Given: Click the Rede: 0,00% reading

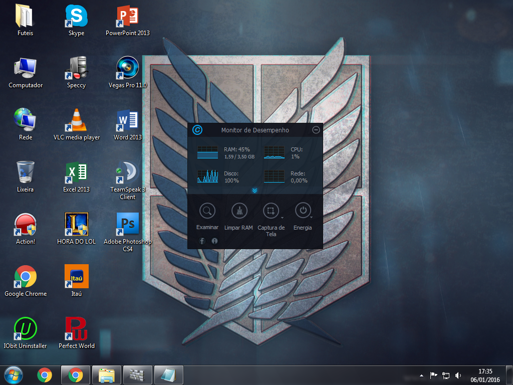Looking at the screenshot, I should tap(299, 177).
